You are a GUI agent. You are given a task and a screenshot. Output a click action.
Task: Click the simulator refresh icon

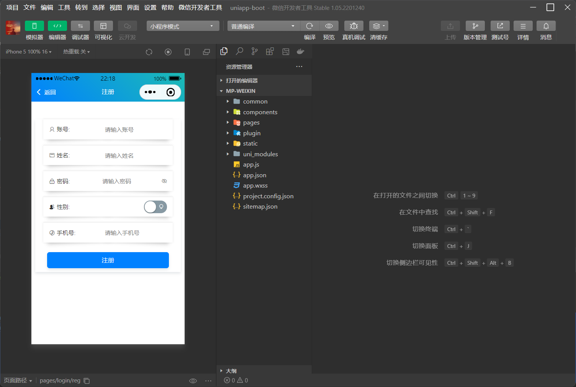pos(149,52)
